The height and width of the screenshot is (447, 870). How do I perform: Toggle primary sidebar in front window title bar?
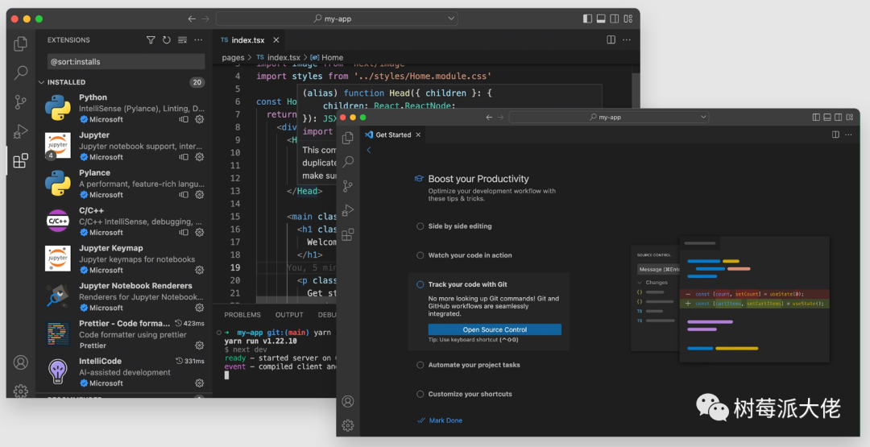pyautogui.click(x=816, y=118)
